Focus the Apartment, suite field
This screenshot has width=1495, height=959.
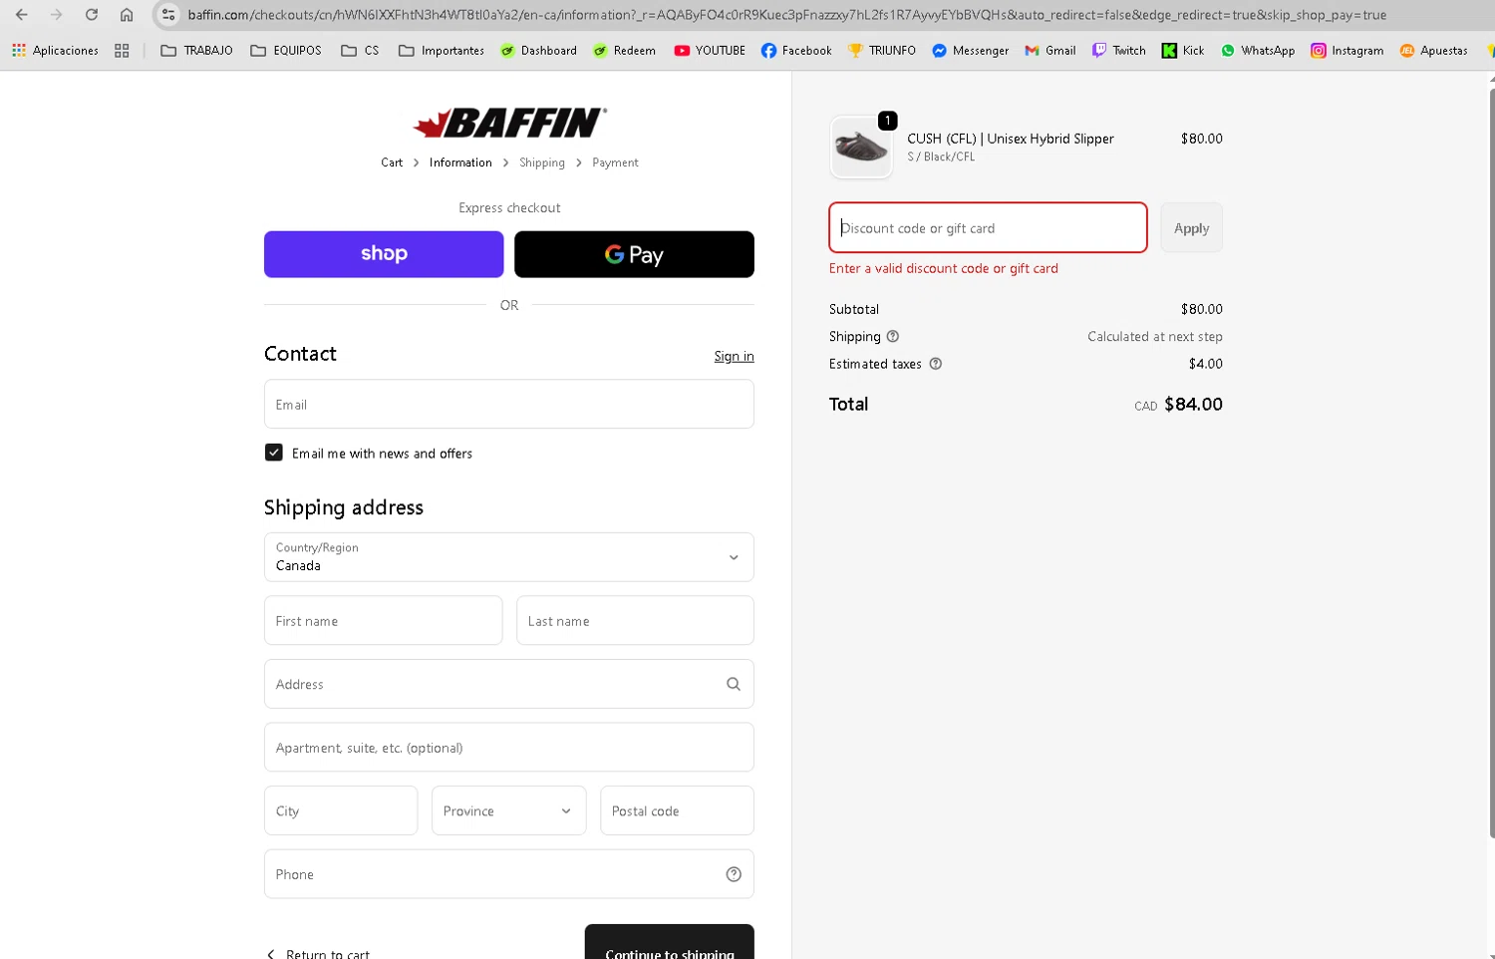tap(509, 747)
